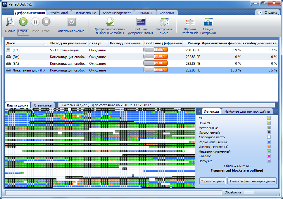Select the Легенда tab
Viewport: 283px width, 199px height.
(211, 111)
